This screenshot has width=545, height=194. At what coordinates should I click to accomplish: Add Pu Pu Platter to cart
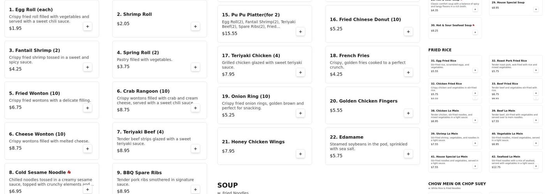tap(301, 31)
